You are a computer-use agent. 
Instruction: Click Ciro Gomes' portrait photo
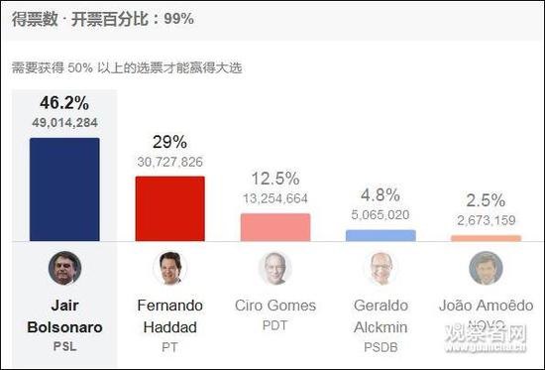[x=275, y=268]
